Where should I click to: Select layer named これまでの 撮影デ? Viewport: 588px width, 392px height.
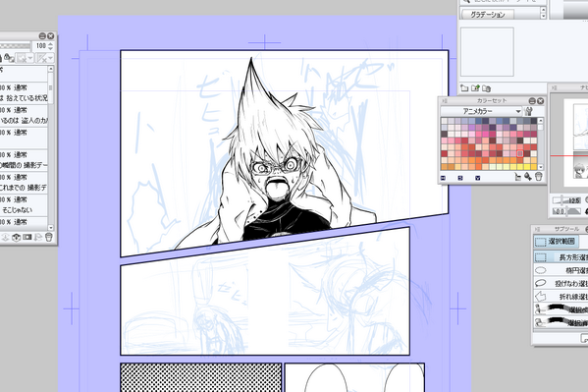[24, 183]
